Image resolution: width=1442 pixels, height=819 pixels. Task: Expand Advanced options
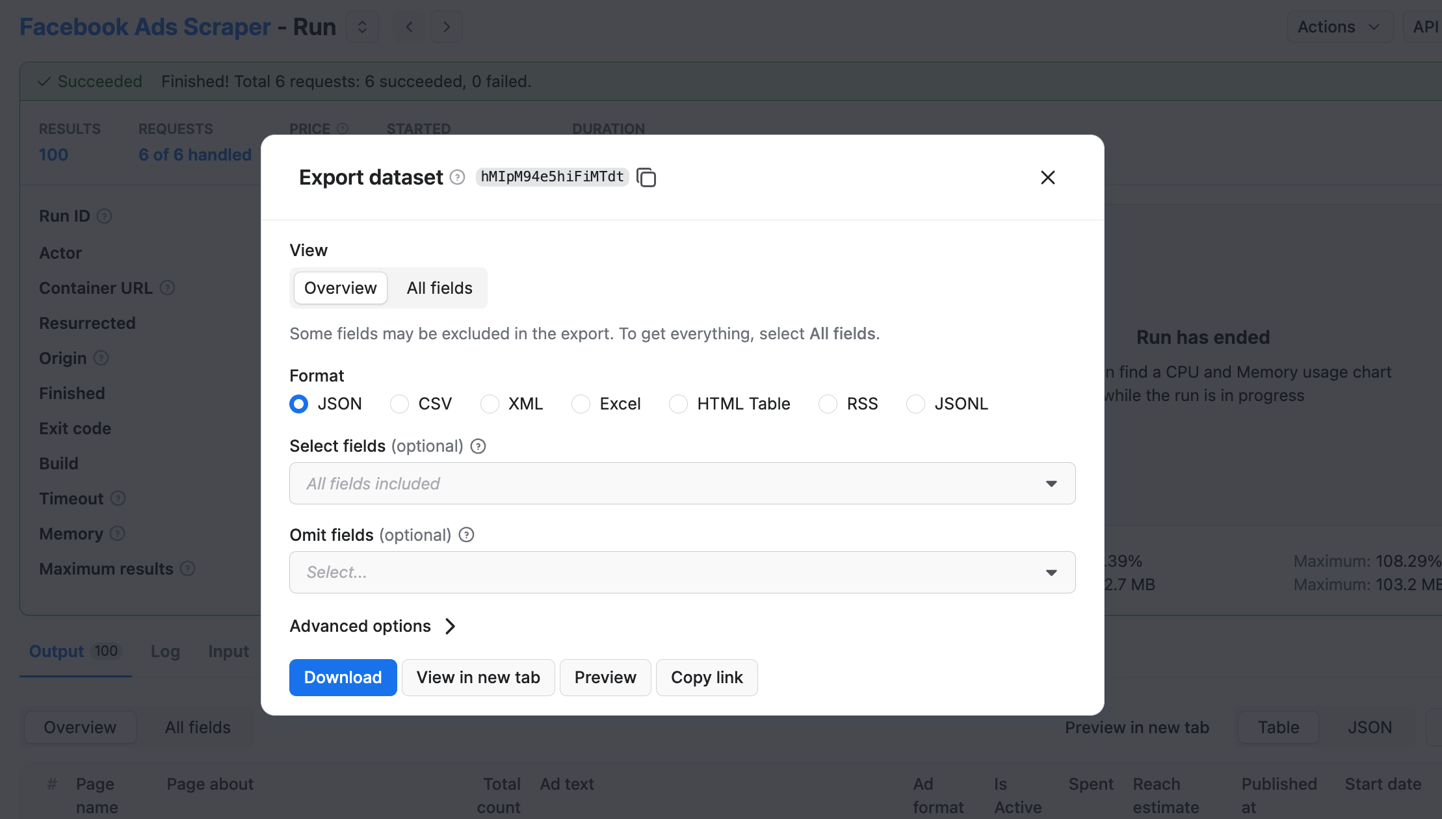click(x=373, y=626)
